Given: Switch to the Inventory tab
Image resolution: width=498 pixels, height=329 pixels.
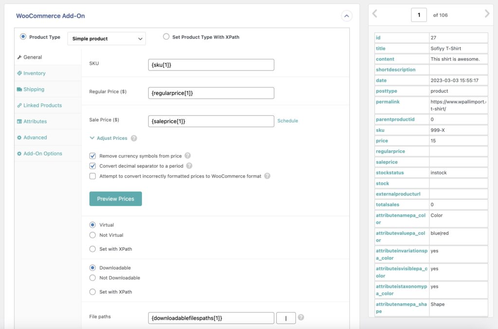Looking at the screenshot, I should (x=32, y=73).
